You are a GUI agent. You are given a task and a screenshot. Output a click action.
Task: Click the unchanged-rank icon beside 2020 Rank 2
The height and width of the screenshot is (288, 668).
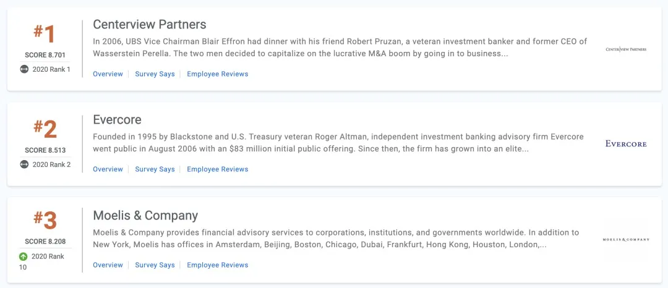coord(25,164)
